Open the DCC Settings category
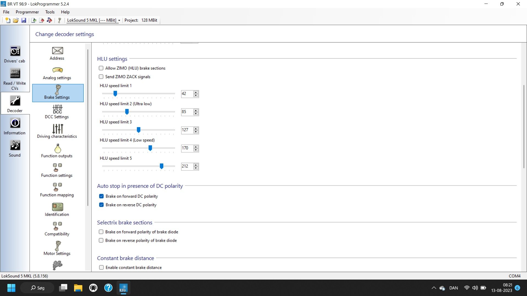The image size is (527, 296). coord(57,112)
